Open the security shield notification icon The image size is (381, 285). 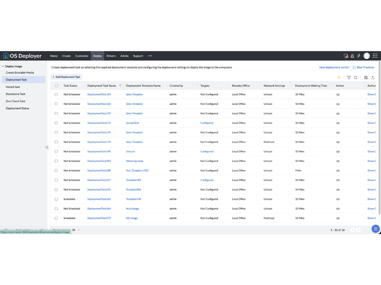pyautogui.click(x=346, y=56)
